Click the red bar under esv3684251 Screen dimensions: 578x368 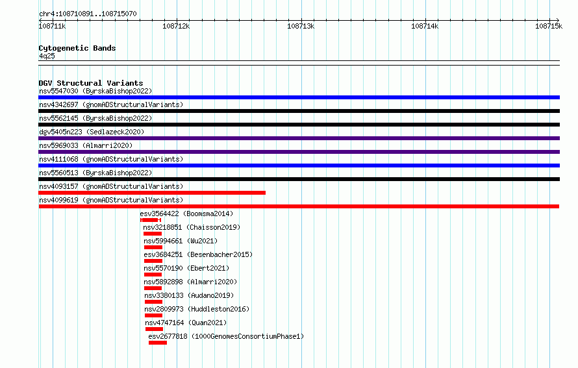click(x=153, y=261)
